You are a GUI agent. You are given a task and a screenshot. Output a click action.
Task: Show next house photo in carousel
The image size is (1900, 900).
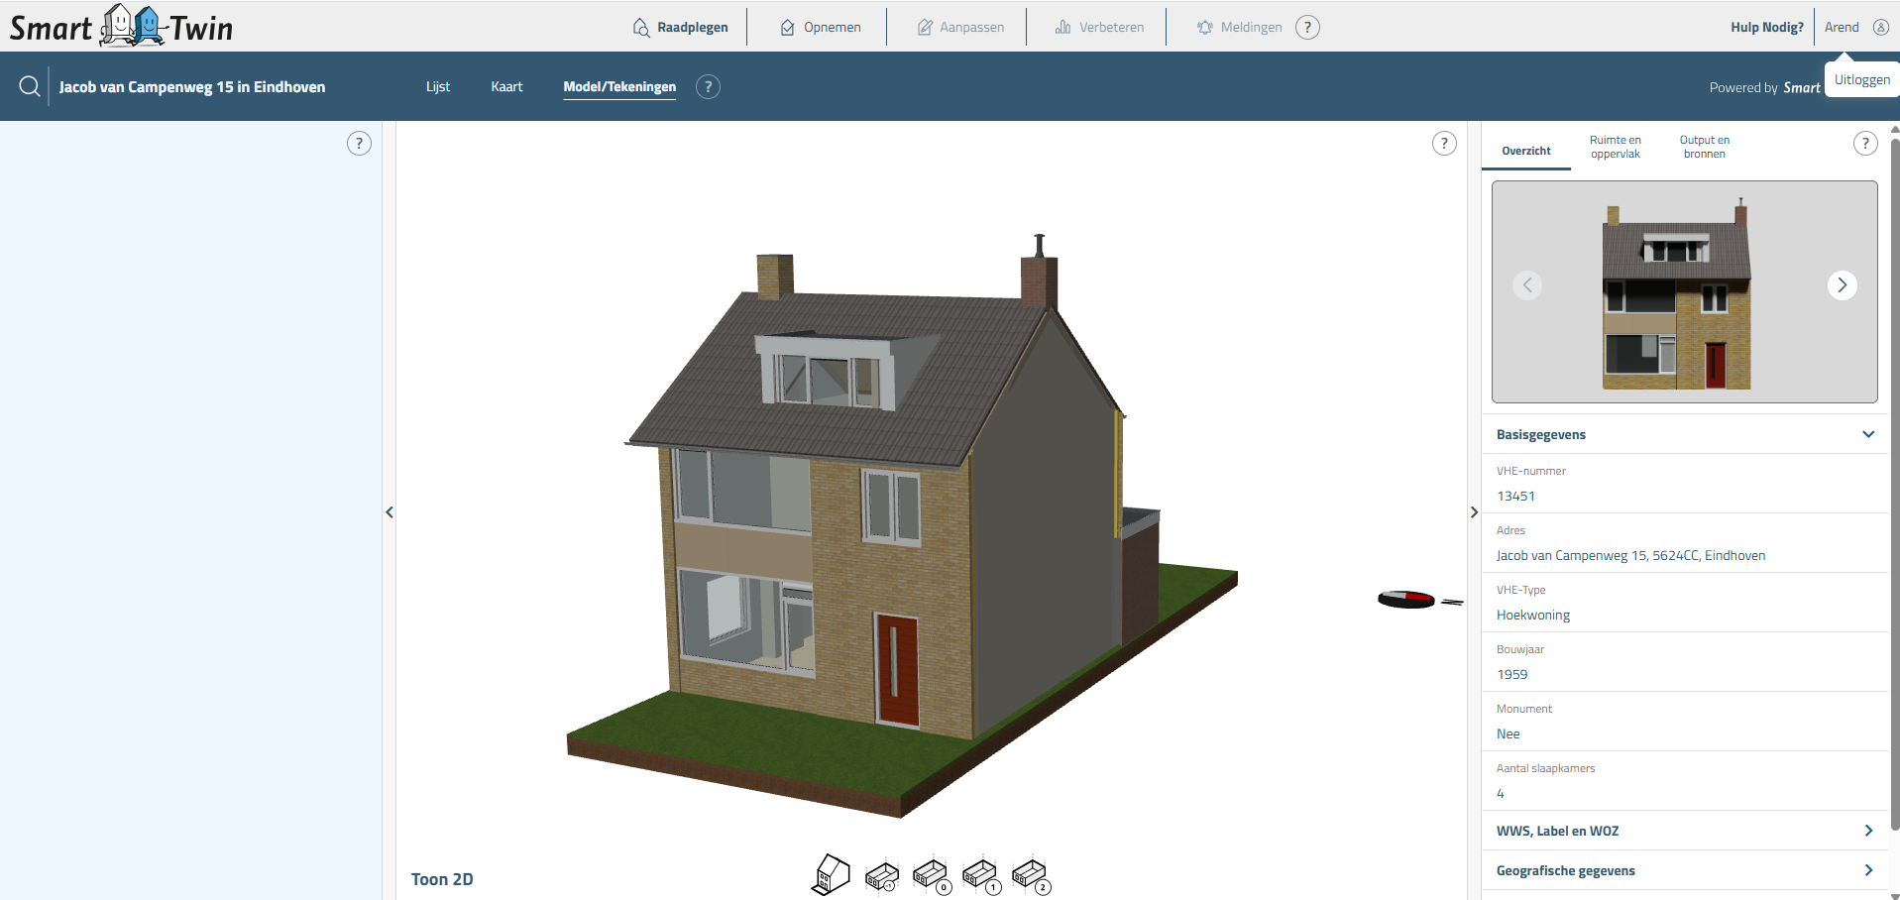point(1842,285)
